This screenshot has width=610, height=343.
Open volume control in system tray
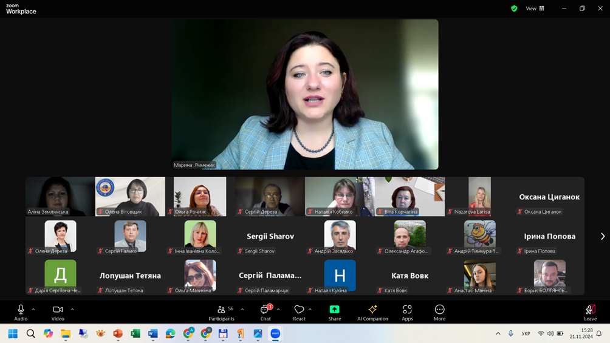550,334
